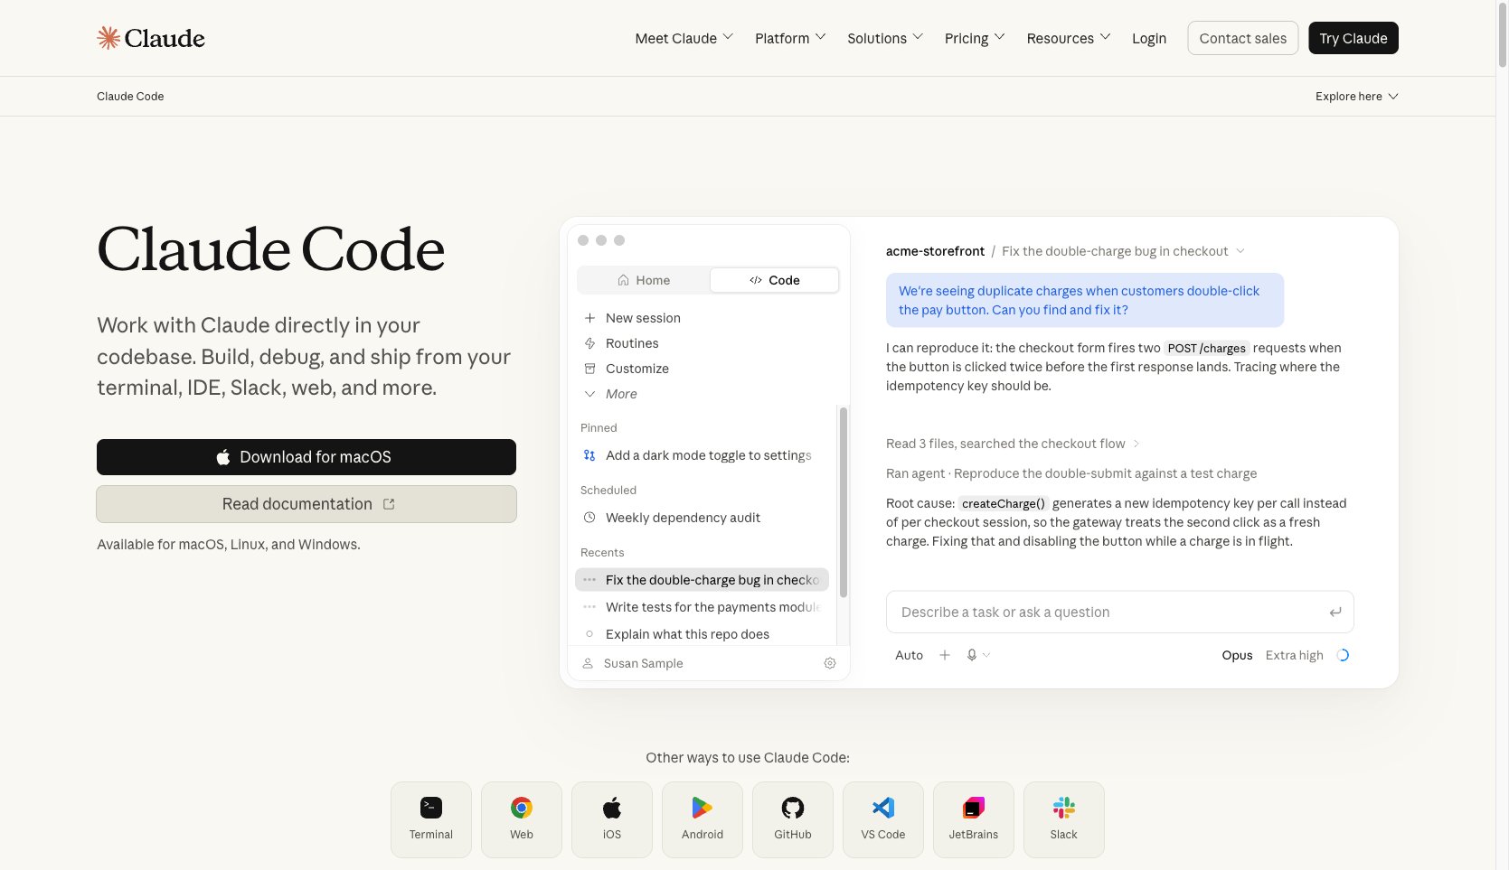Open the Add a dark mode toggle pinned session
The image size is (1509, 870).
coord(702,455)
